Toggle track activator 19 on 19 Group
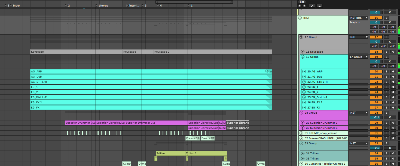 pos(376,57)
